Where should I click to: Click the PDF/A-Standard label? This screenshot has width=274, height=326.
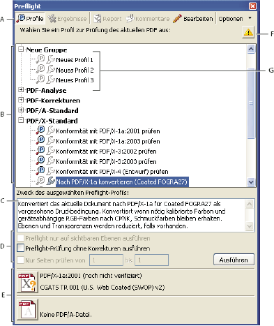point(52,111)
